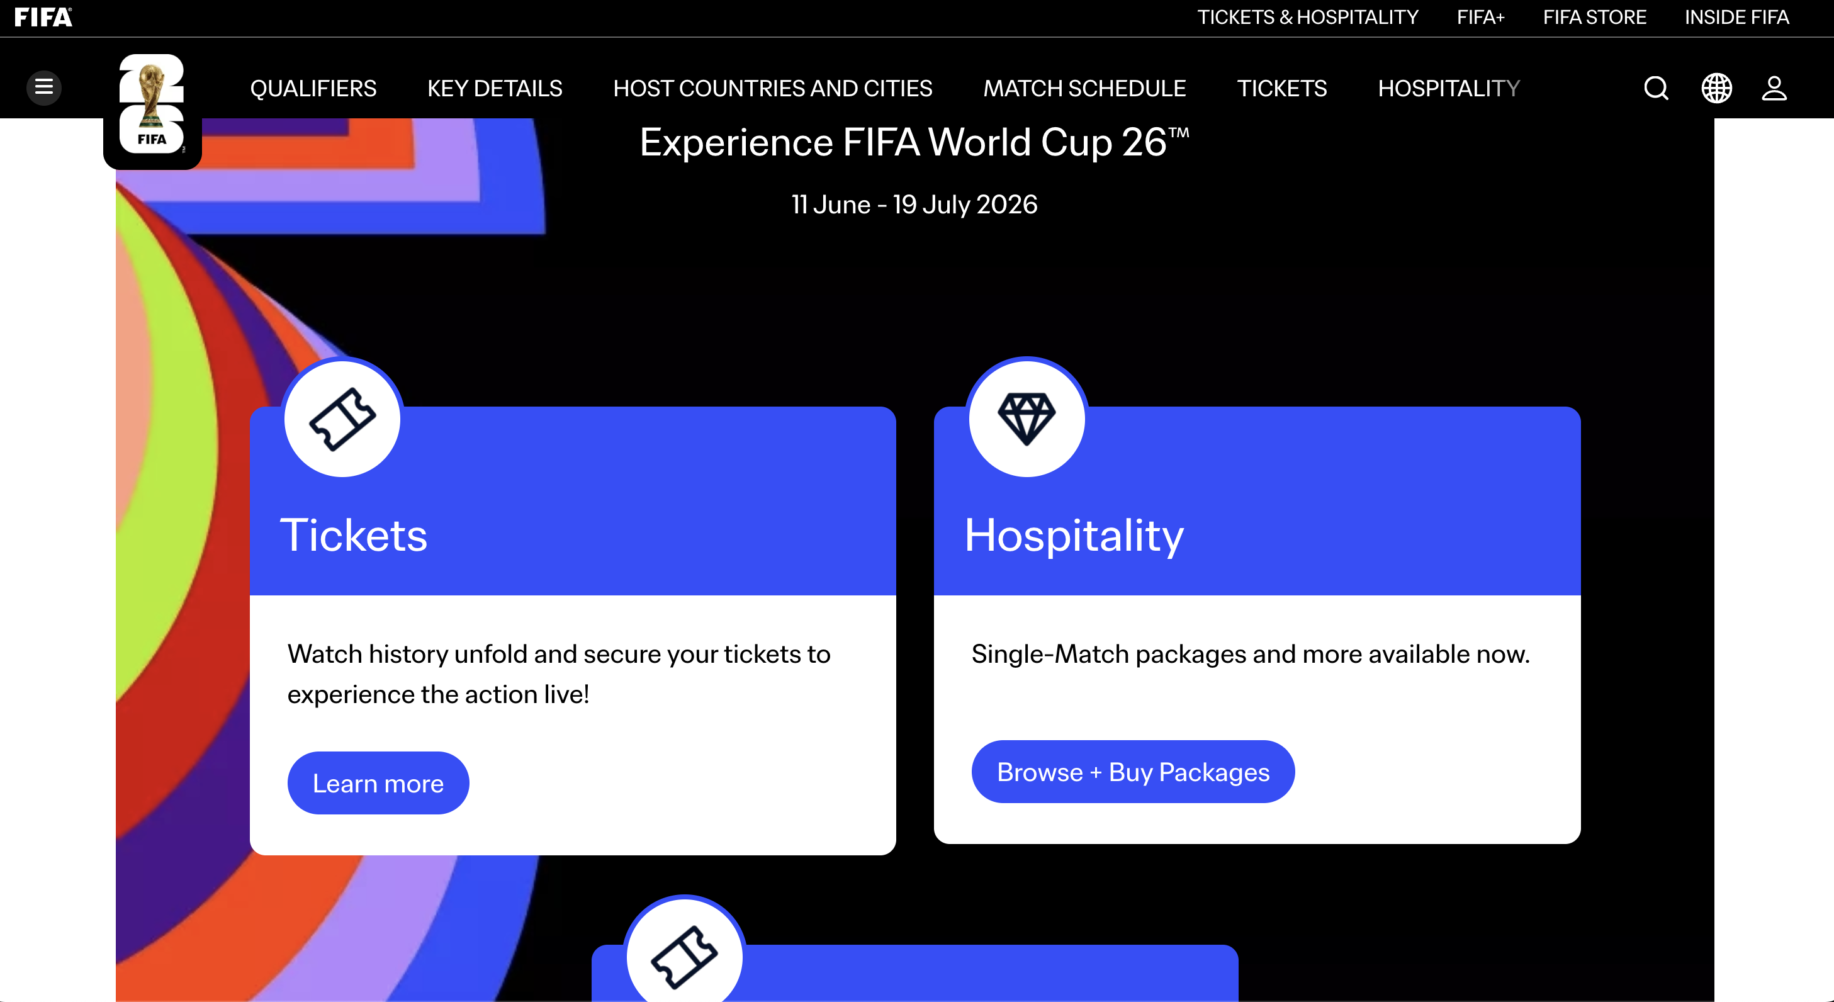1834x1002 pixels.
Task: Visit the FIFA STORE link
Action: pyautogui.click(x=1595, y=17)
